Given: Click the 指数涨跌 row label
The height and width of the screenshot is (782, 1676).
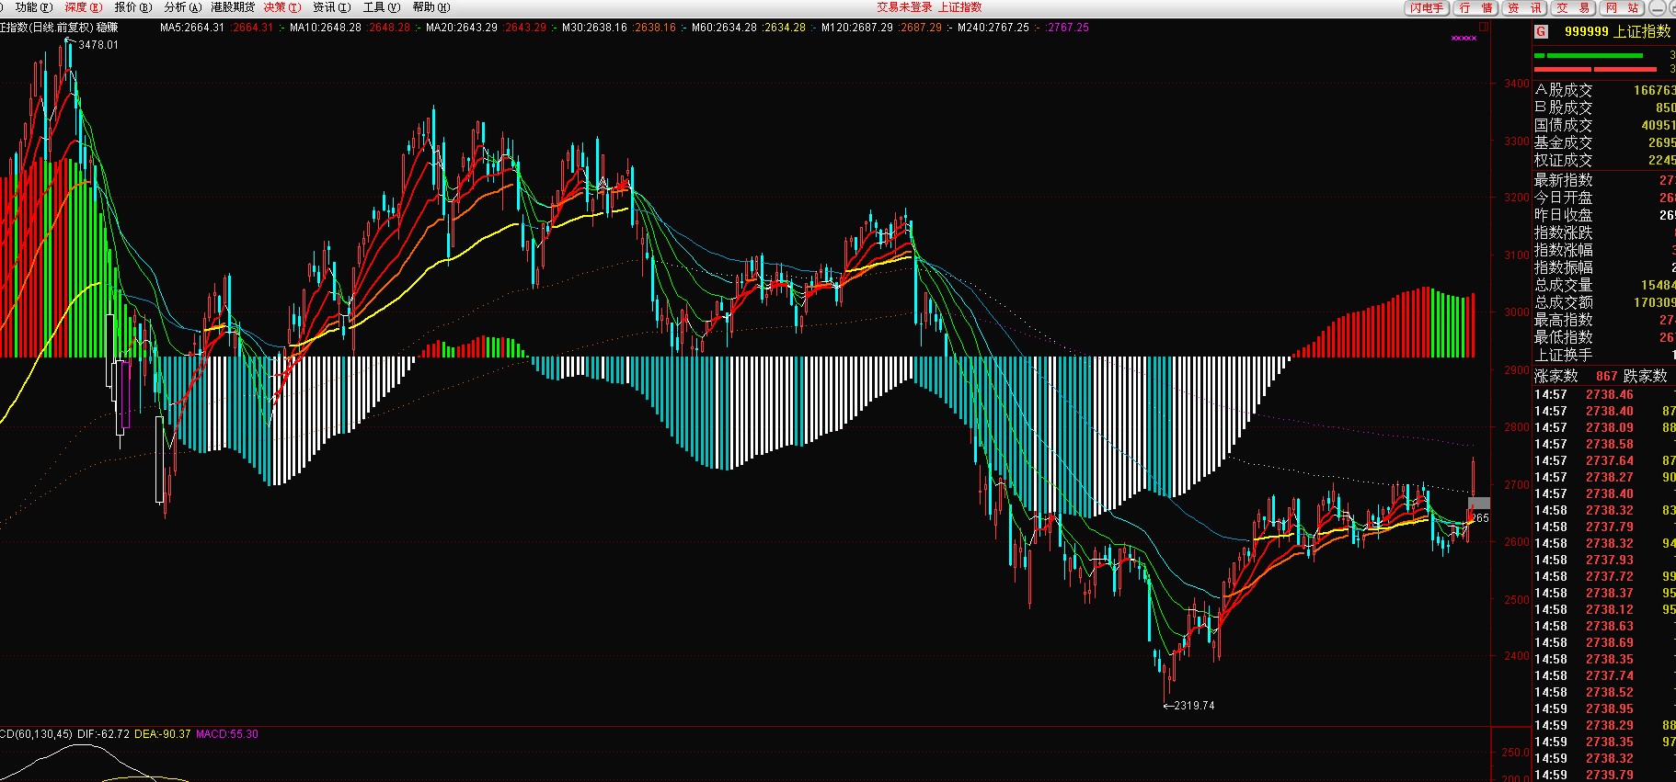Looking at the screenshot, I should (1563, 232).
